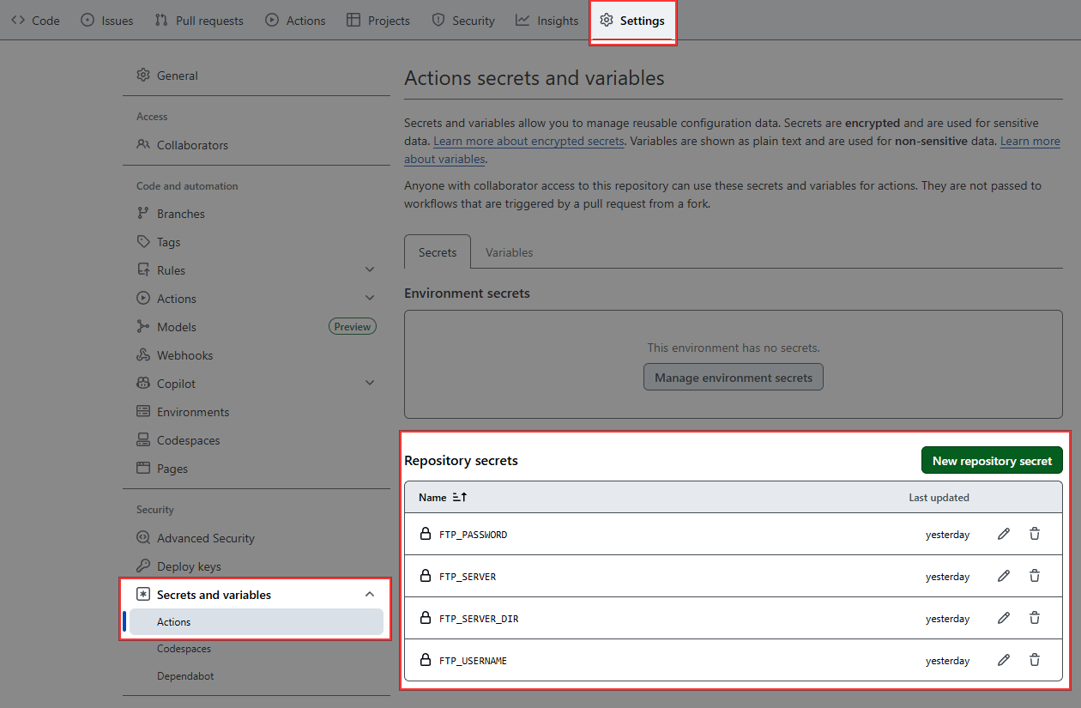
Task: Delete the FTP_USERNAME secret with trash icon
Action: [1034, 660]
